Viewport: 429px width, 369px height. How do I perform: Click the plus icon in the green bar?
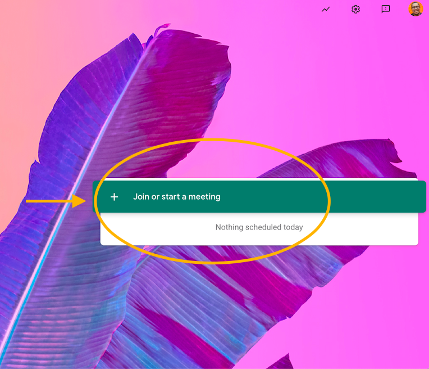pyautogui.click(x=115, y=197)
